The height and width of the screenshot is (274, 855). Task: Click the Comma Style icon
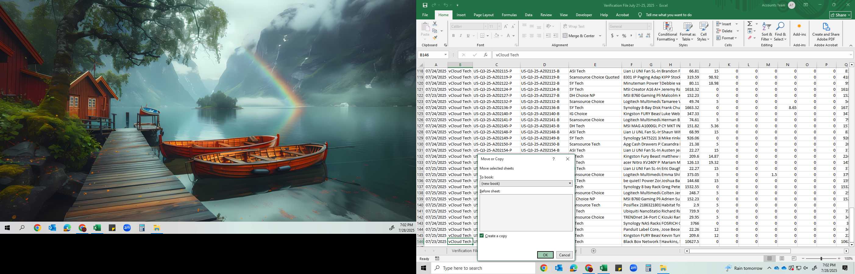(631, 36)
